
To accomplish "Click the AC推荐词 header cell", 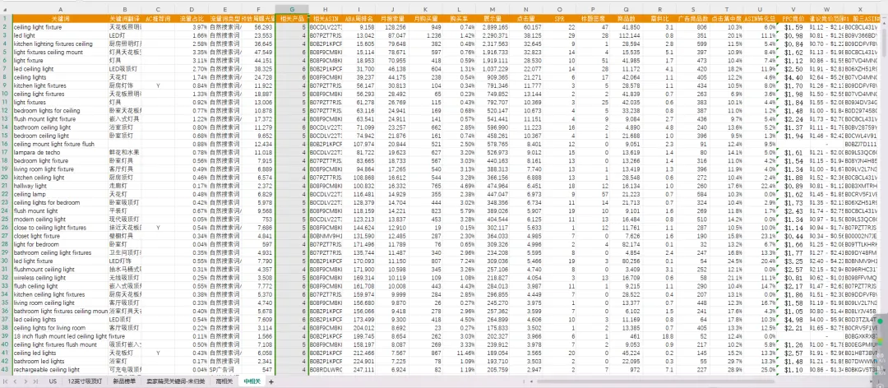I will click(158, 18).
